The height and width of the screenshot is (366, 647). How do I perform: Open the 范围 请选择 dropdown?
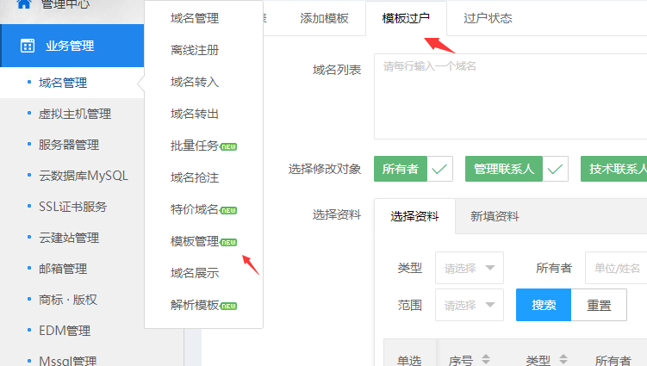pyautogui.click(x=470, y=305)
